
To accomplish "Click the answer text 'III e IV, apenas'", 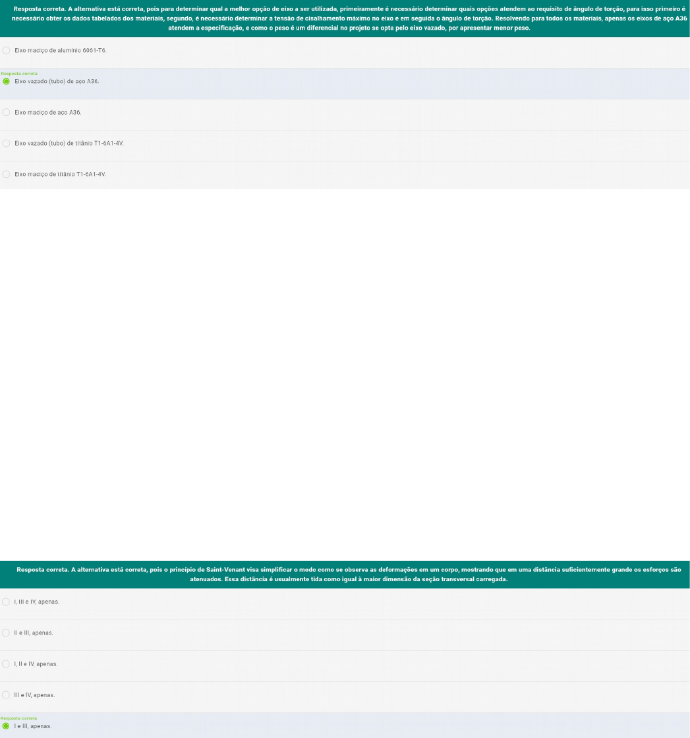I will click(35, 695).
